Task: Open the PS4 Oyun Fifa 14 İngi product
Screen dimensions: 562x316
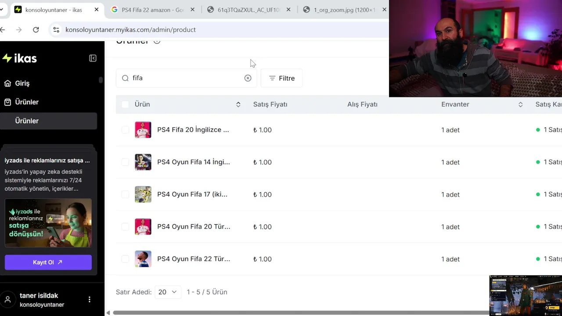Action: [193, 162]
